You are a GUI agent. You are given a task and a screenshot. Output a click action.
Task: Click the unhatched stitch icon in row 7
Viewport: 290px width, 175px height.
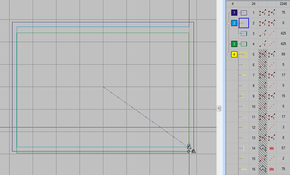pyautogui.click(x=272, y=75)
